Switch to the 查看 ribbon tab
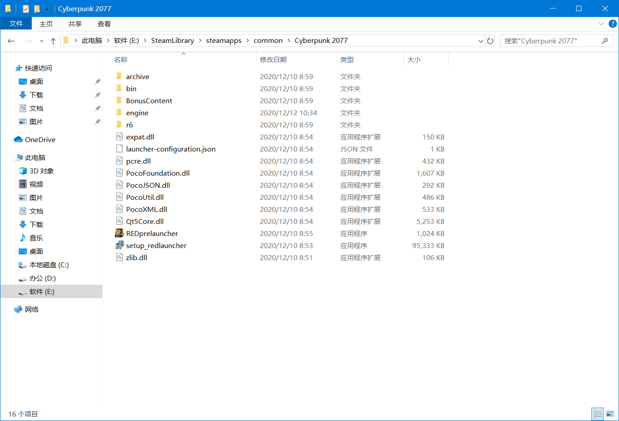Image resolution: width=619 pixels, height=421 pixels. (104, 24)
